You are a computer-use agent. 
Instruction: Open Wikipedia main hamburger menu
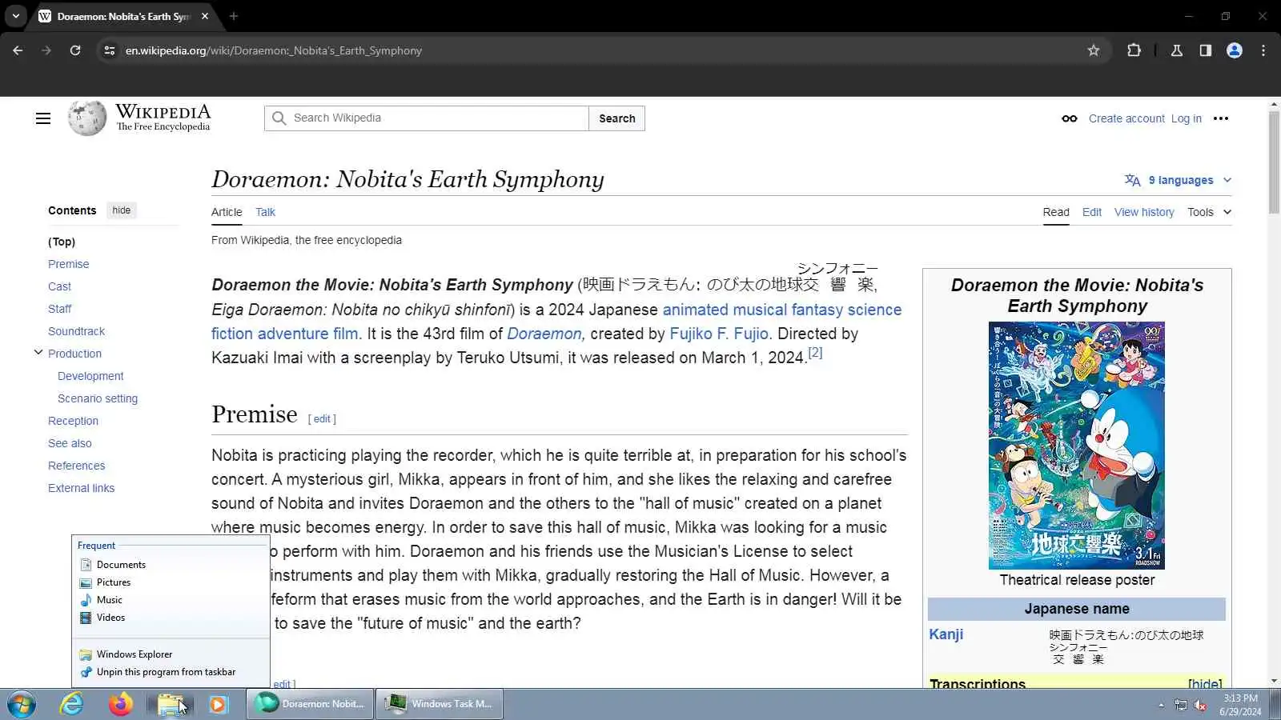(x=43, y=118)
